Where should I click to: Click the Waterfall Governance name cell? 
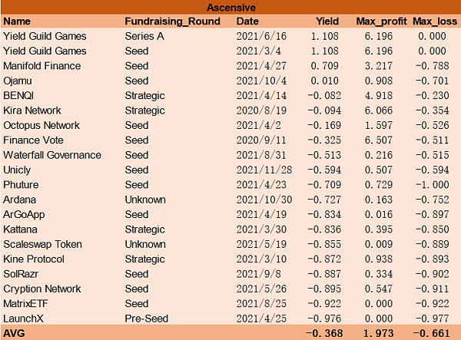[x=52, y=155]
